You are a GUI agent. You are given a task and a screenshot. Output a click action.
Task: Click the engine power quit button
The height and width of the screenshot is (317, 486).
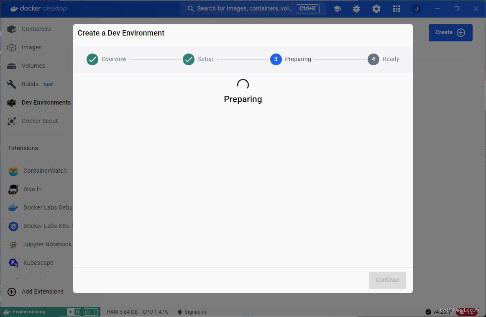pos(87,312)
